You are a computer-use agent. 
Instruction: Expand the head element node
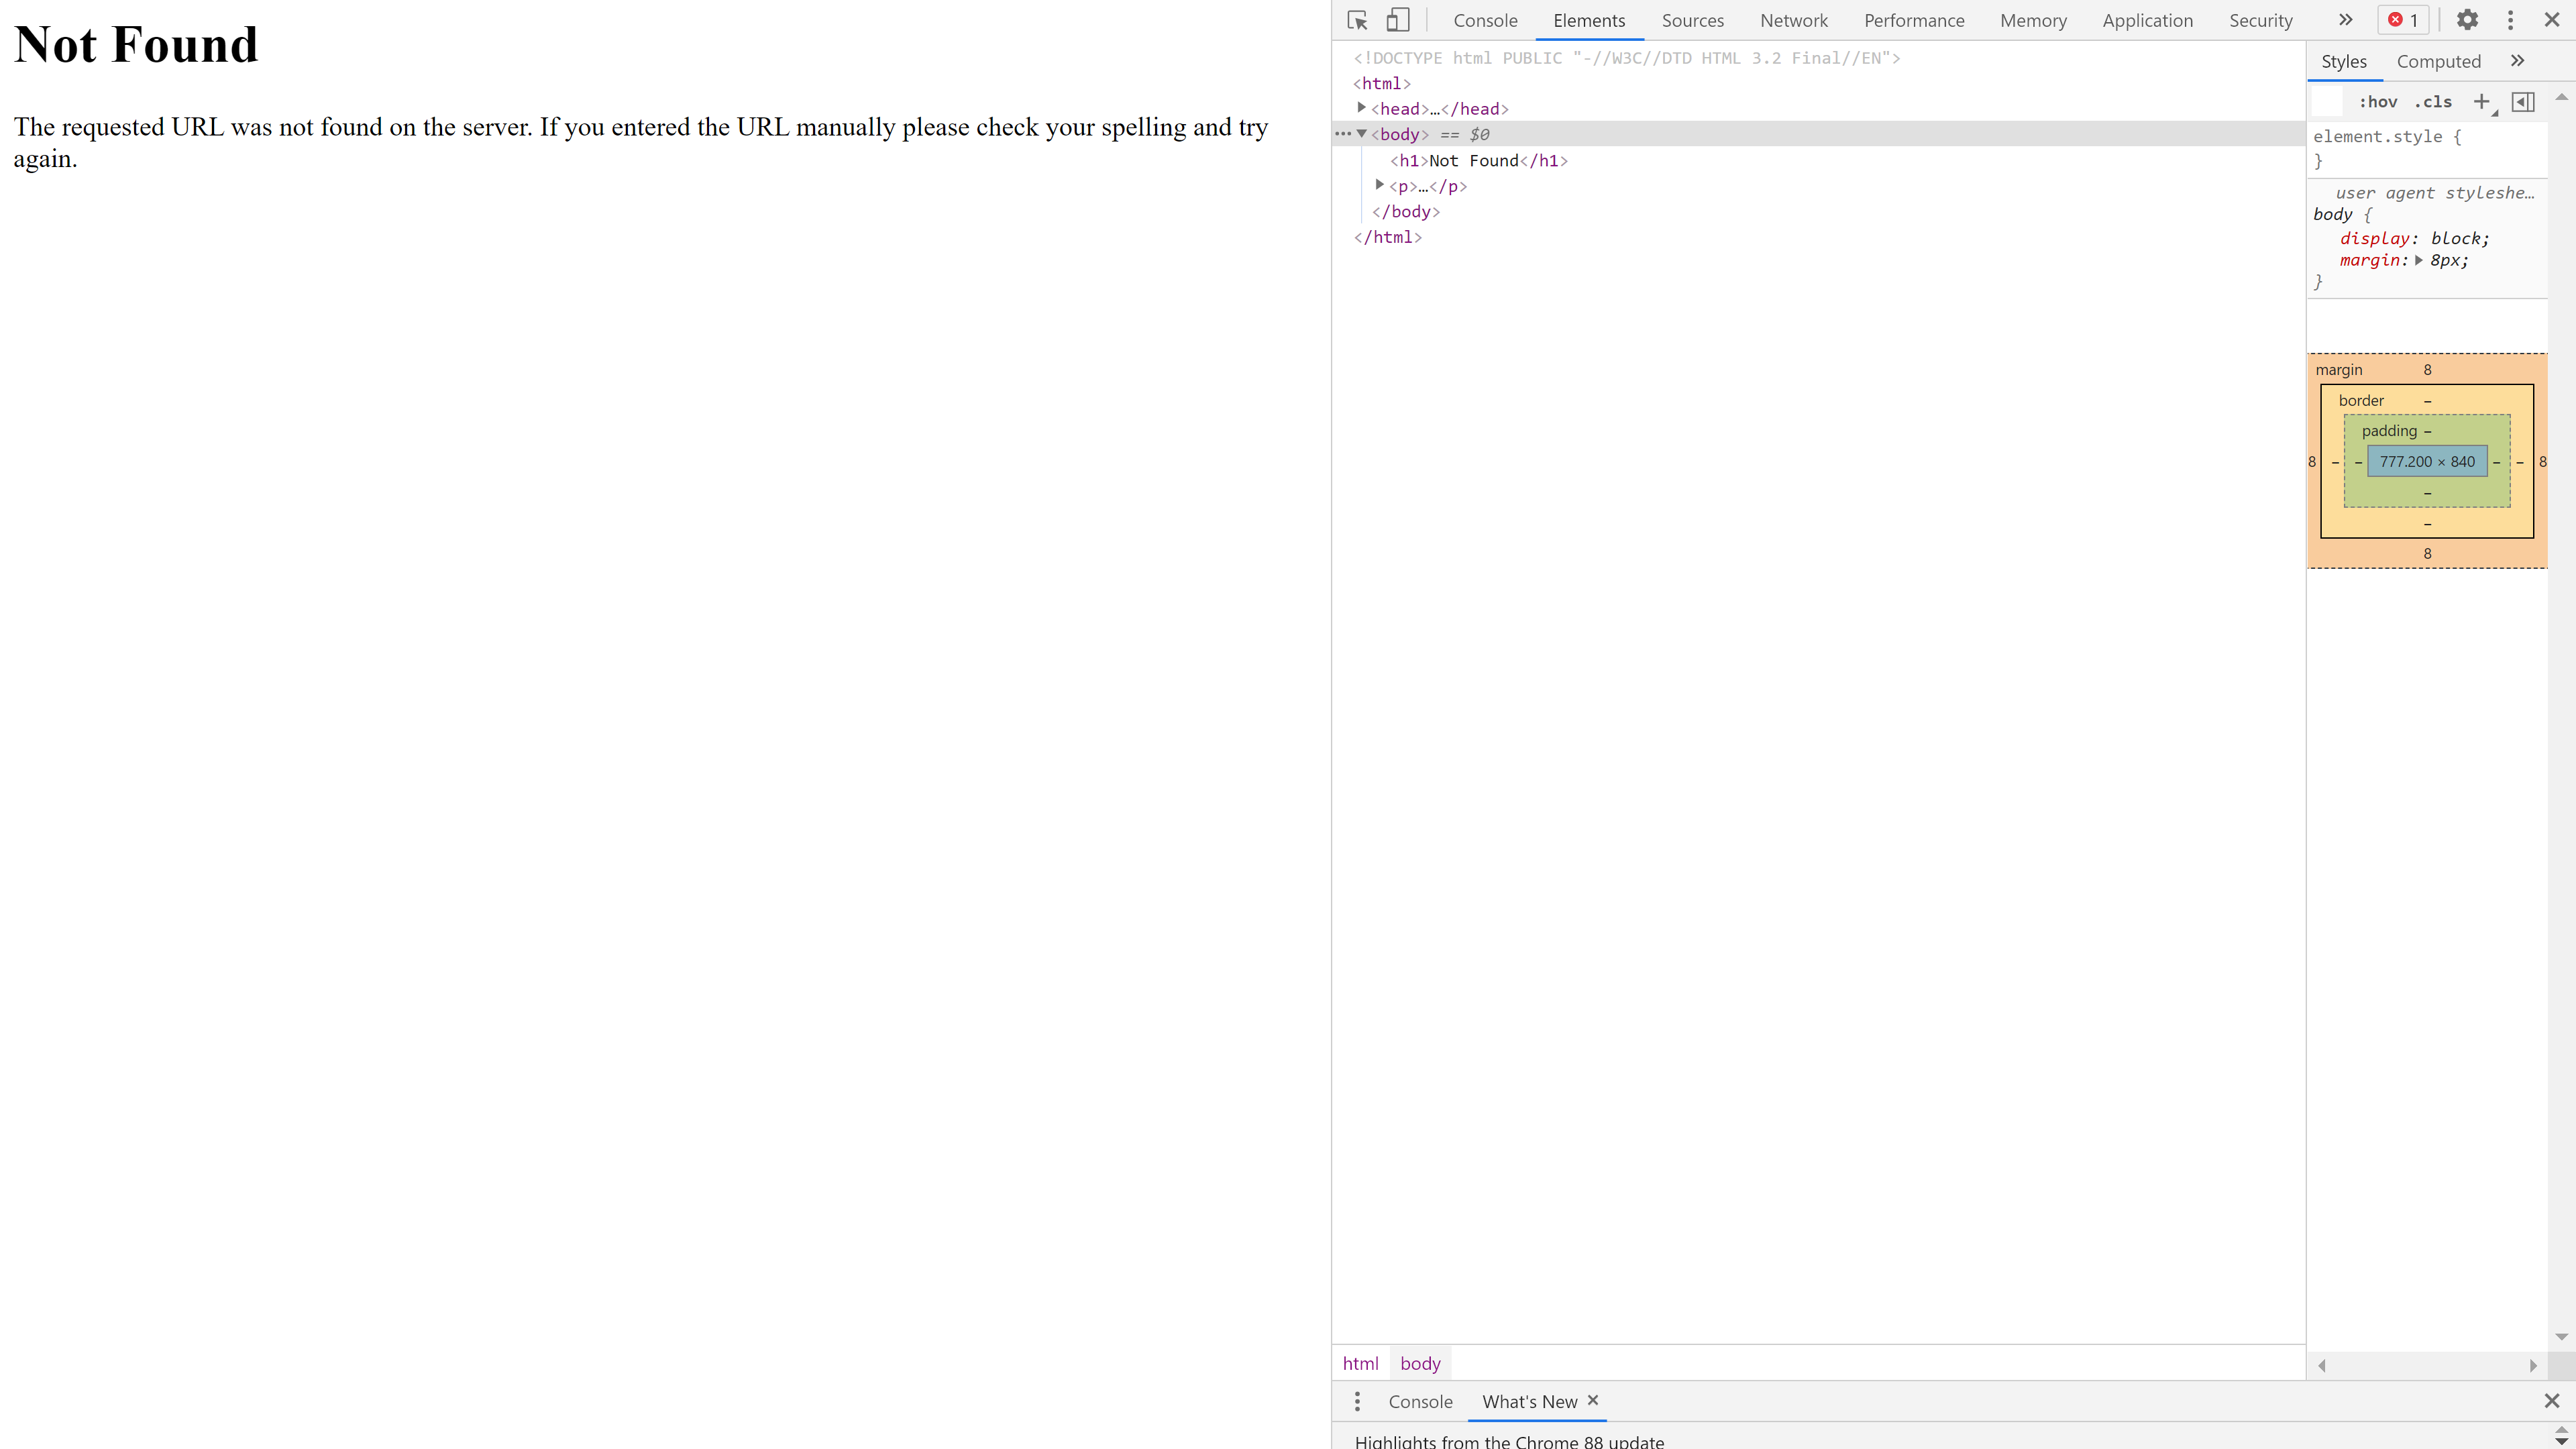click(1361, 108)
